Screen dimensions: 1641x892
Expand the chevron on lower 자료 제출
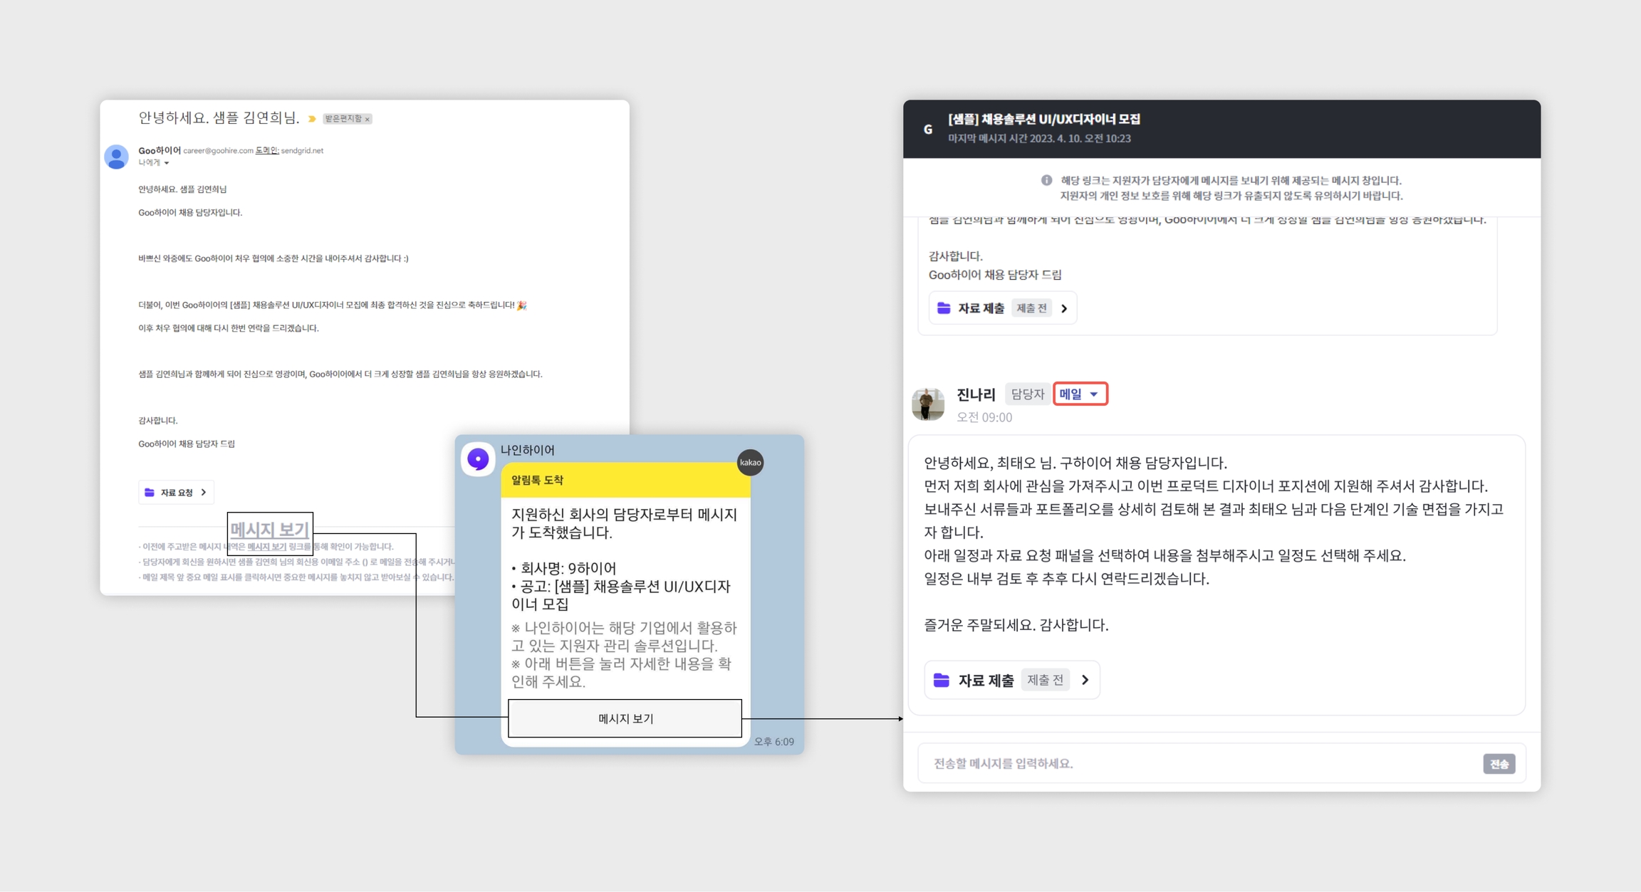[x=1085, y=680]
